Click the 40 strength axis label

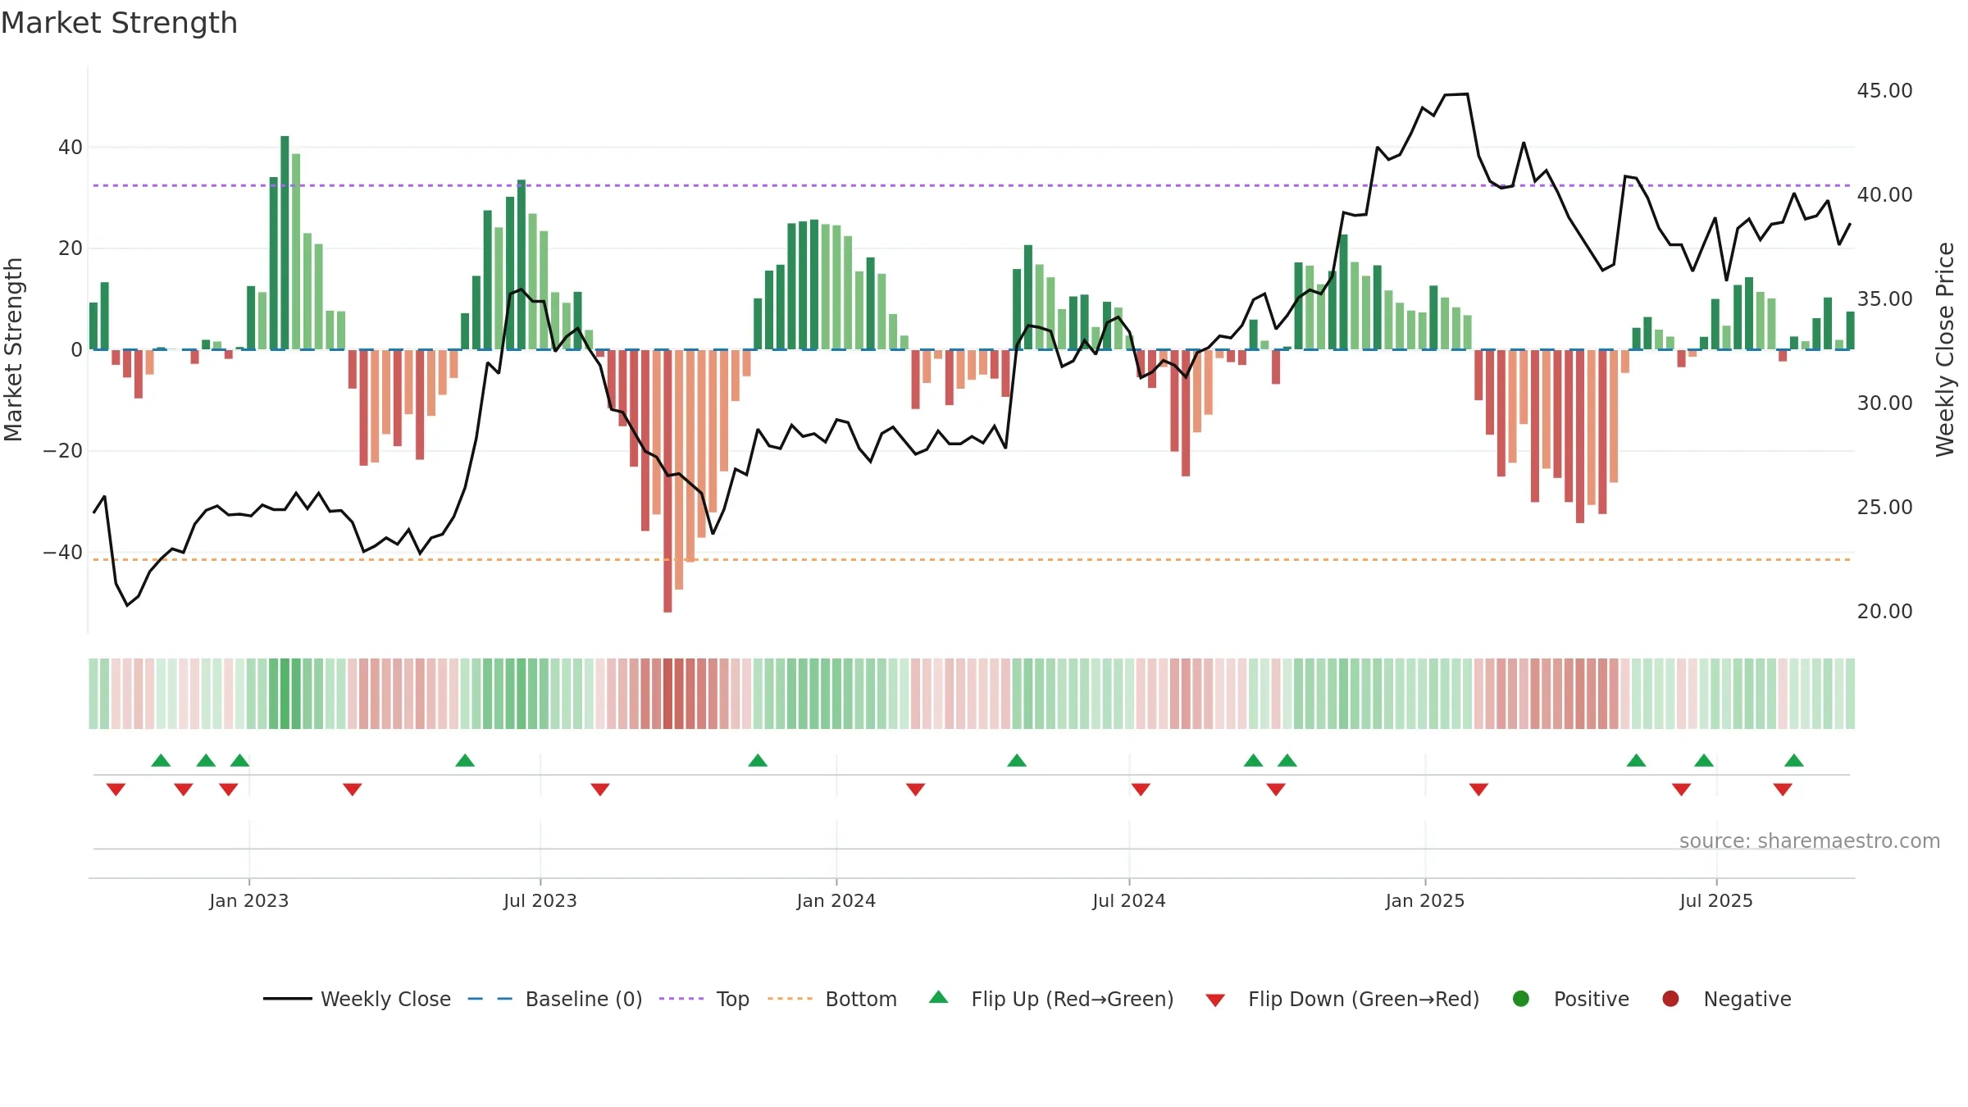[71, 148]
